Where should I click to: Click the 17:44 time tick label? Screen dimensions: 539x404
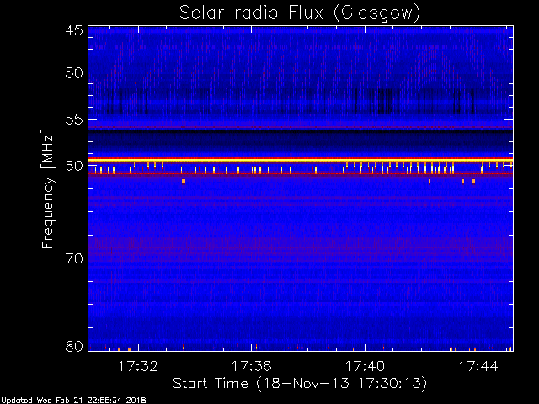pyautogui.click(x=478, y=367)
